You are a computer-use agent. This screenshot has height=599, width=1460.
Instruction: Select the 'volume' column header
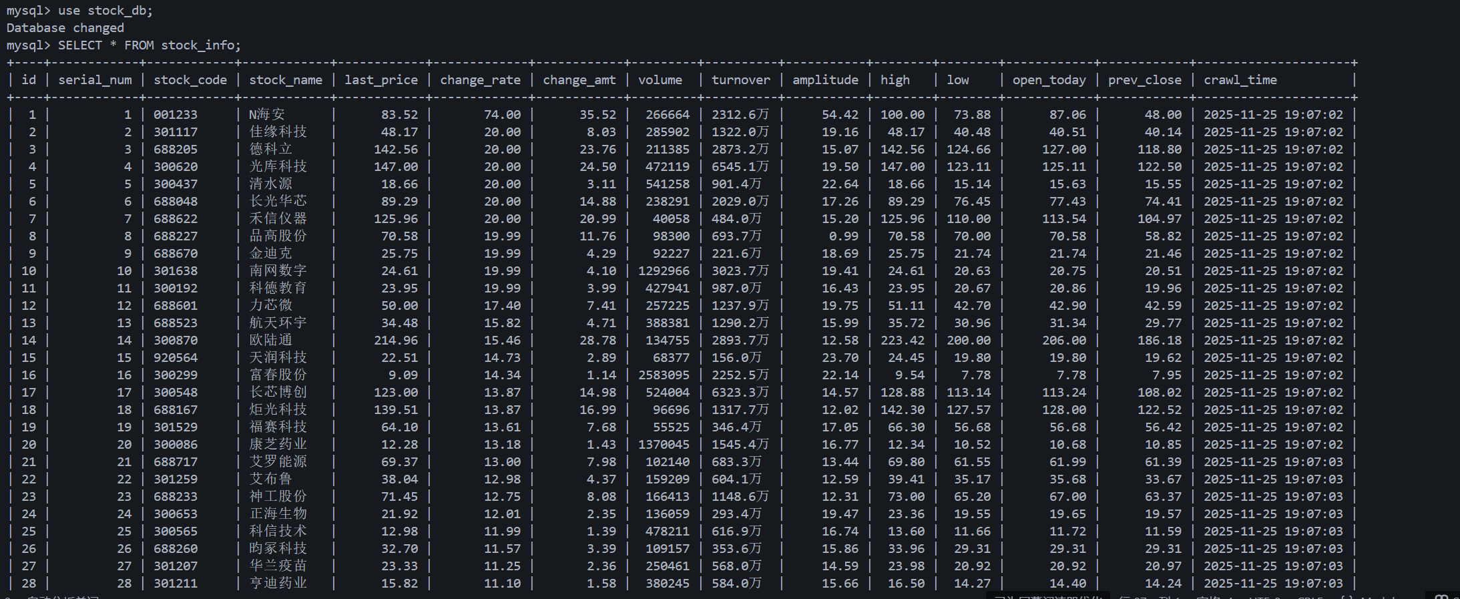660,80
